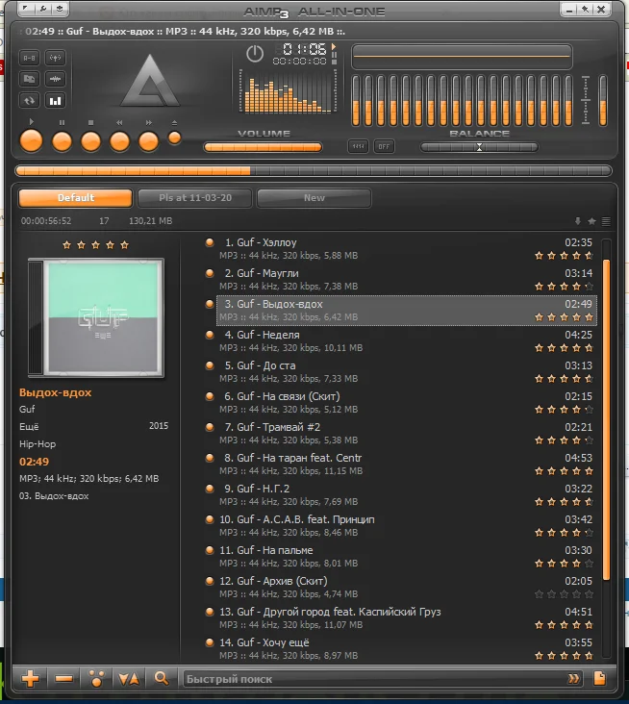Click star rating of track 2 Маугли

565,286
